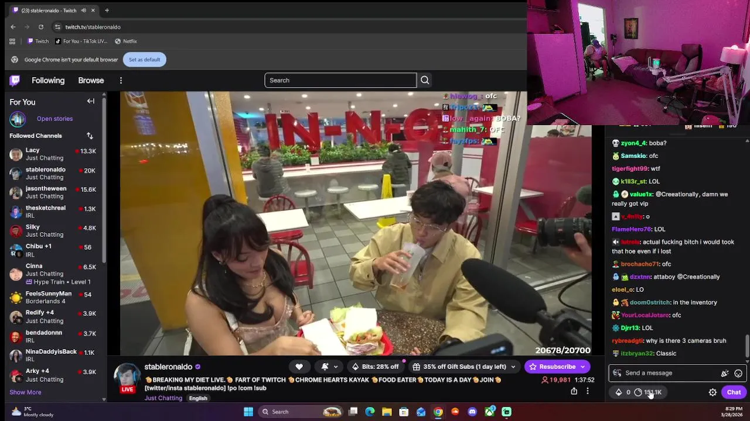Screen dimensions: 750x421
Task: Open the three-dot more menu next to Browse
Action: (121, 81)
